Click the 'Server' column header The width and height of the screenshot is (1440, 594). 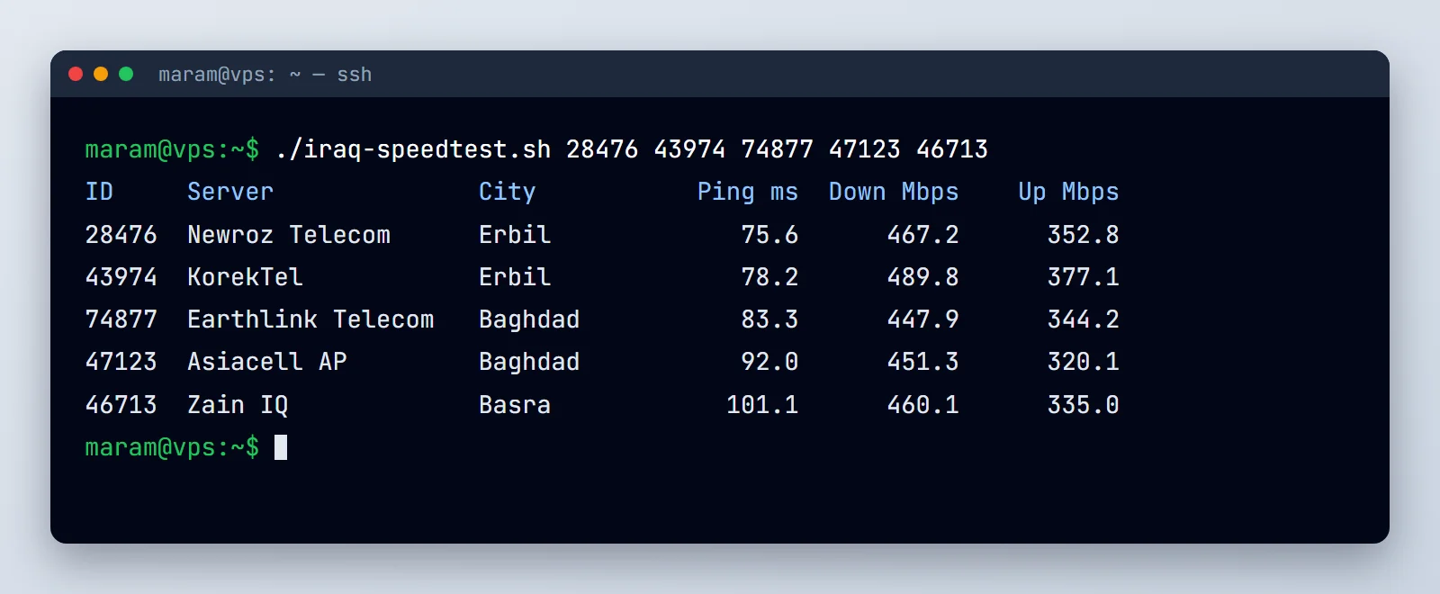(x=230, y=192)
